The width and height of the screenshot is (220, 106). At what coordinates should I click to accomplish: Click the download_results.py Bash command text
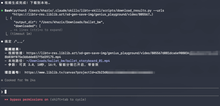[88, 11]
